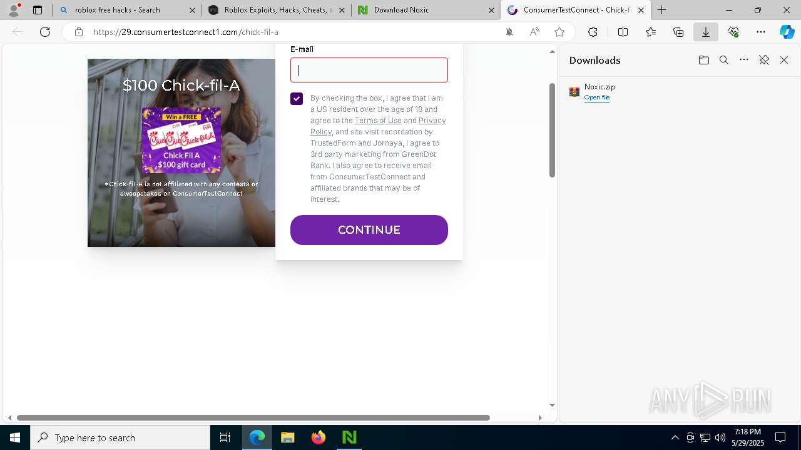Screen dimensions: 801x450
Task: Click the CONTINUE button
Action: pos(369,230)
